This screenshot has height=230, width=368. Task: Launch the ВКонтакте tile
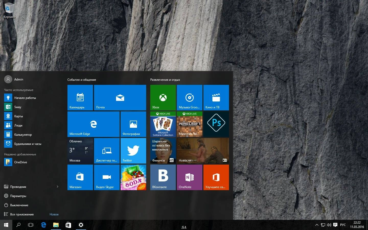tap(163, 177)
